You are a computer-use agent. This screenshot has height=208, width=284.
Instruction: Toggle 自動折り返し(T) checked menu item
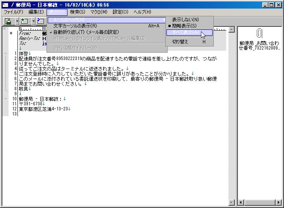pos(107,32)
